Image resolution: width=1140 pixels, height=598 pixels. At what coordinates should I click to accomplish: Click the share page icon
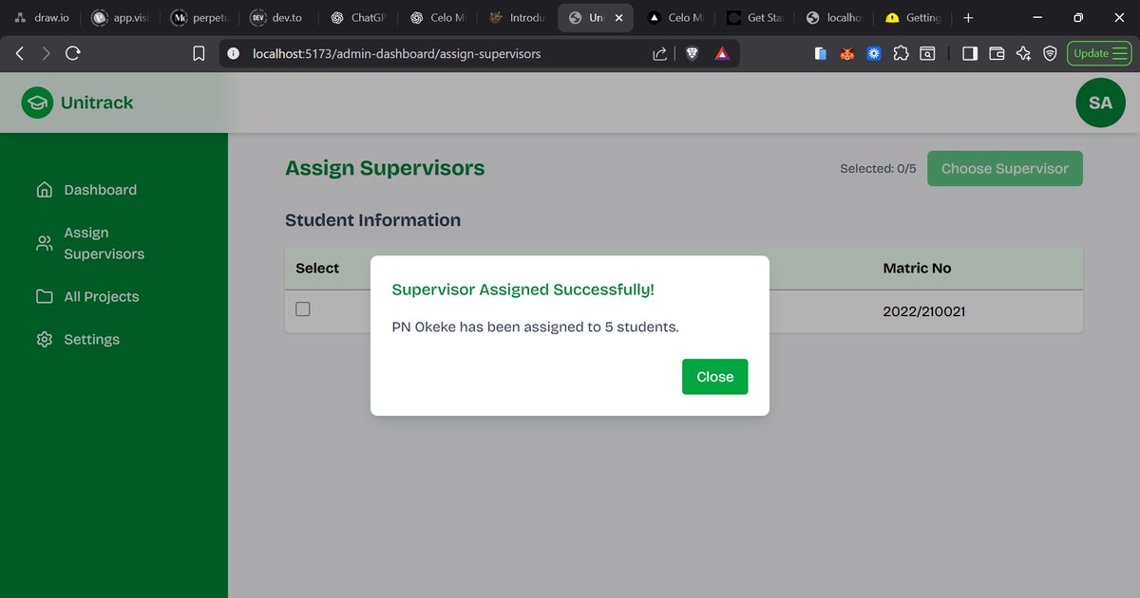[660, 53]
